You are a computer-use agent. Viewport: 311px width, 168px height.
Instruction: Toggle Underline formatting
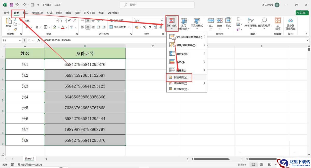[37, 27]
